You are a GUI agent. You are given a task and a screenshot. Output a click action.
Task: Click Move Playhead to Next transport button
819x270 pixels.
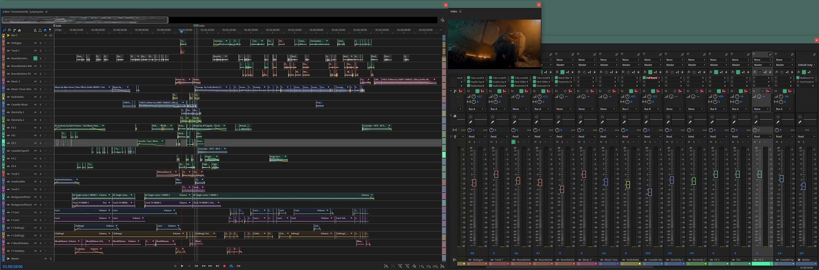pyautogui.click(x=218, y=266)
